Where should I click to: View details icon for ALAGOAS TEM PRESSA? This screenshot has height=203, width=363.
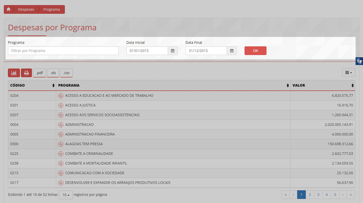coord(60,144)
